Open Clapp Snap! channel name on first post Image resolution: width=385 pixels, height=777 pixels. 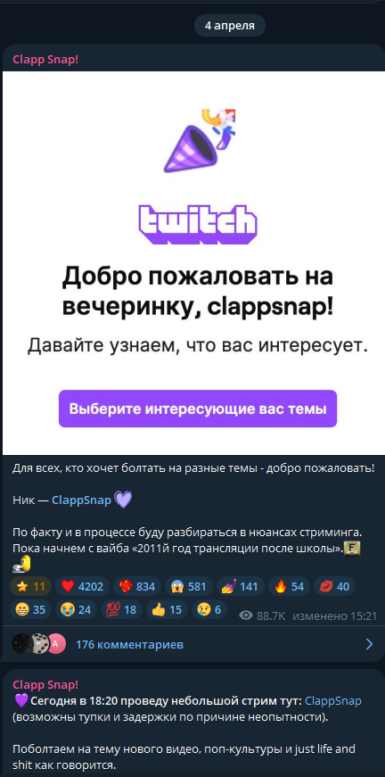click(45, 60)
